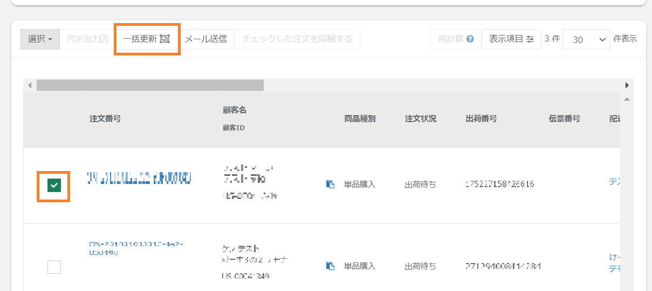652x291 pixels.
Task: Click the left arrow of the horizontal scrollbar
Action: pyautogui.click(x=30, y=86)
